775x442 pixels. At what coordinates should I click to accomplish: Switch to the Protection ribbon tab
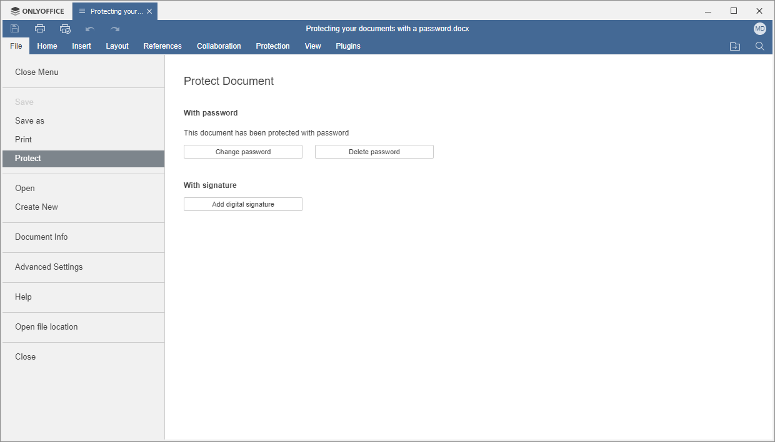[272, 46]
